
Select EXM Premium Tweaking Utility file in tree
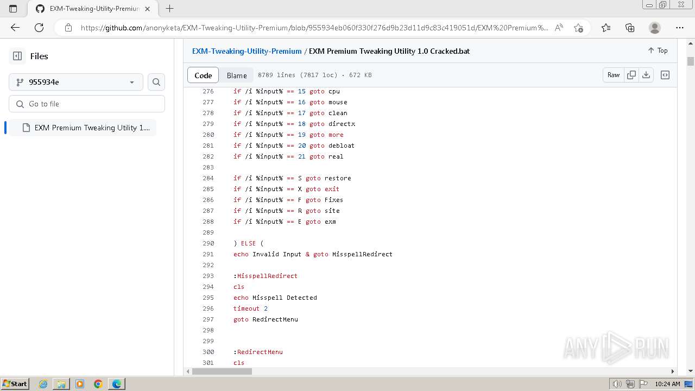pos(83,128)
